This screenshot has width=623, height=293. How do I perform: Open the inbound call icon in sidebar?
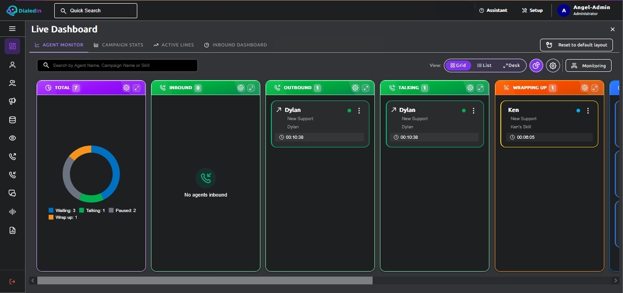[x=12, y=175]
